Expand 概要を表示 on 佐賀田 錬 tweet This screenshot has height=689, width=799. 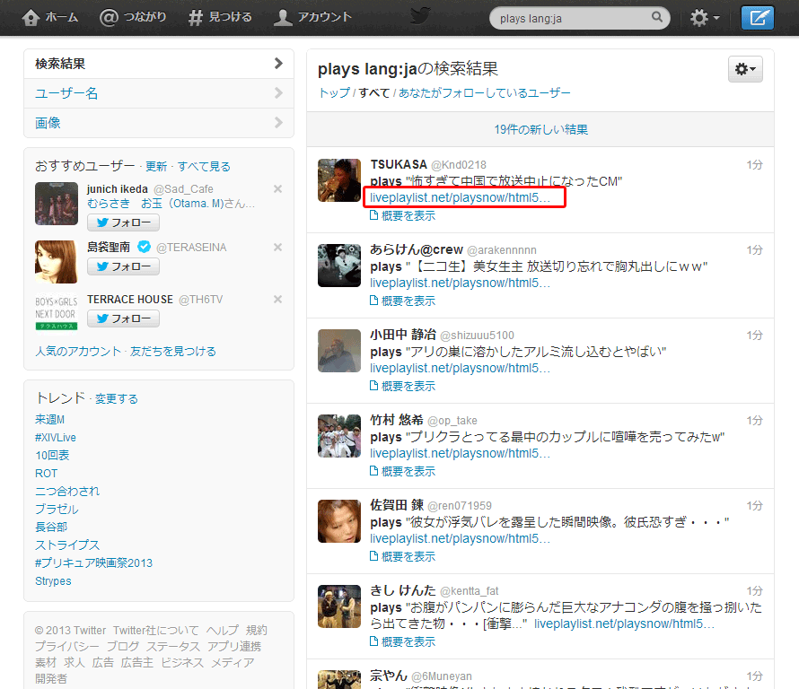402,556
